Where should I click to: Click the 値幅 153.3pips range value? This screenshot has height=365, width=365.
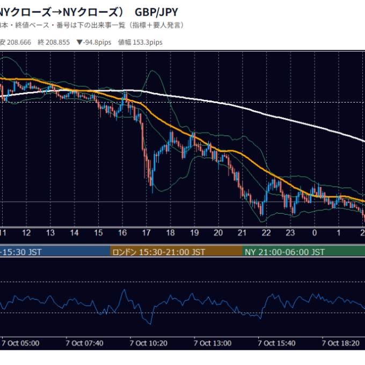[140, 42]
